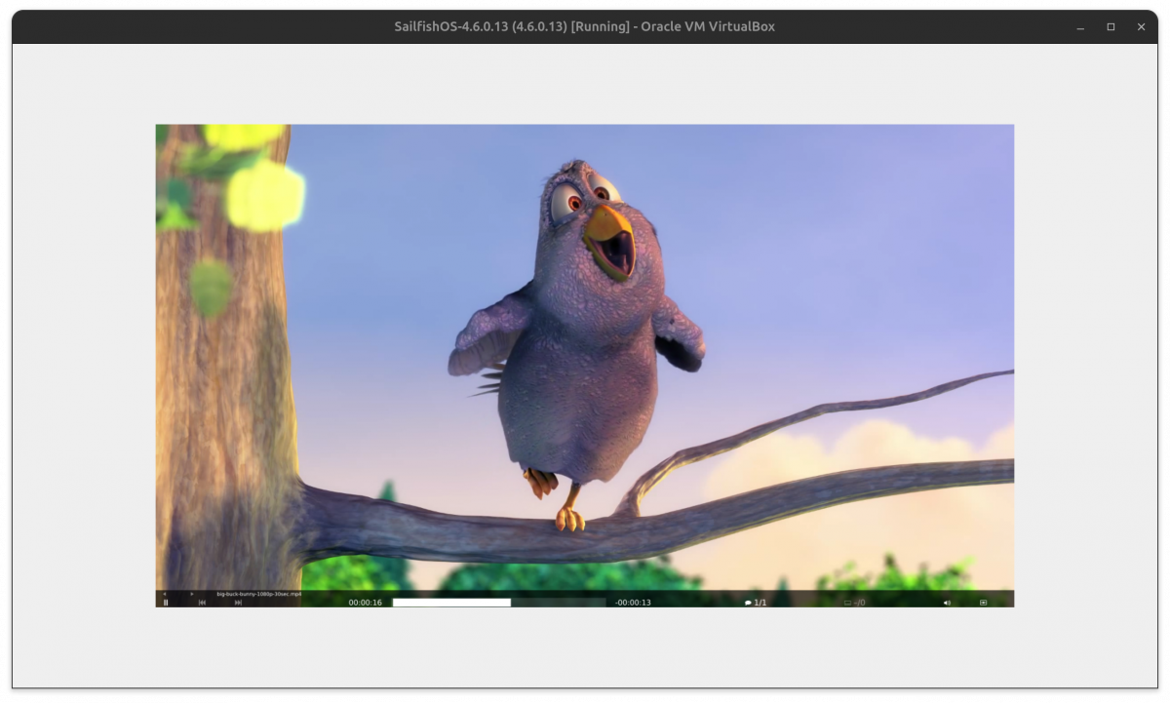Toggle fullscreen in the player bar
Screen dimensions: 1170x703
pyautogui.click(x=983, y=603)
